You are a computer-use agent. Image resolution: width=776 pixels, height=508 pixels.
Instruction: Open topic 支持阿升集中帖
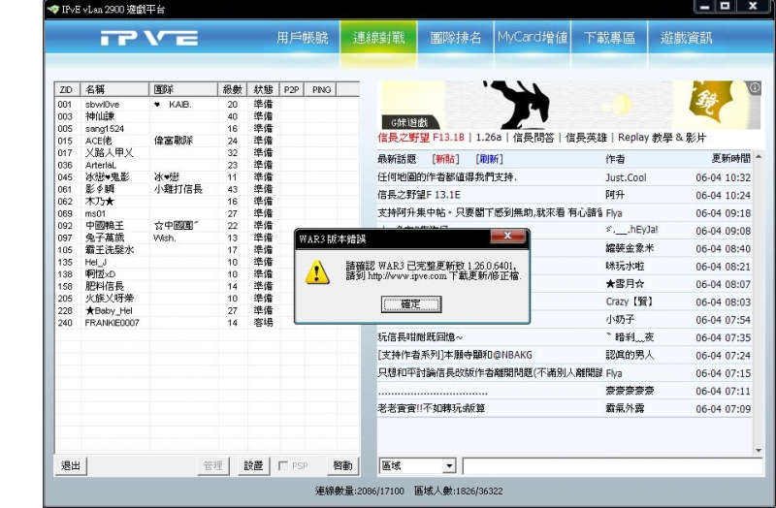click(x=490, y=212)
